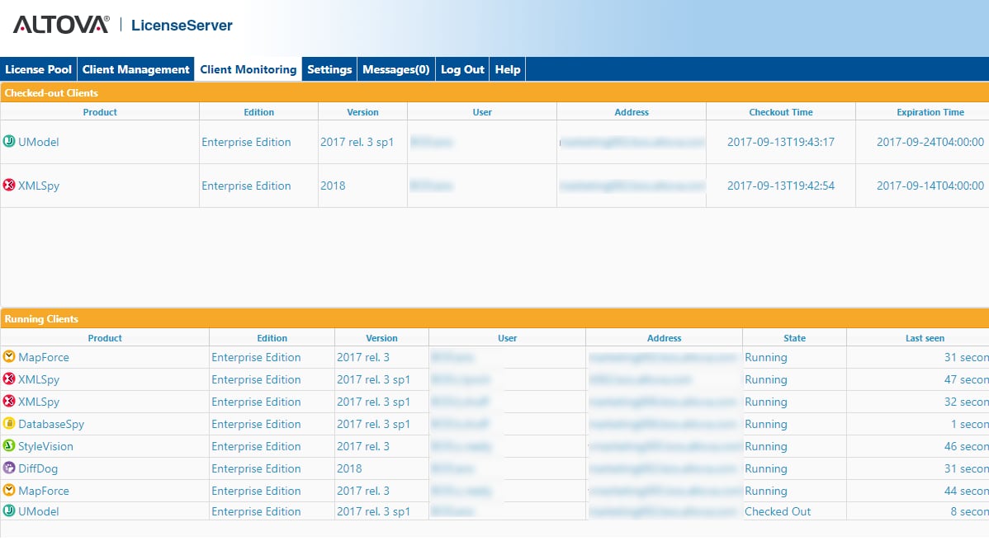Select the Client Monitoring tab

(248, 69)
